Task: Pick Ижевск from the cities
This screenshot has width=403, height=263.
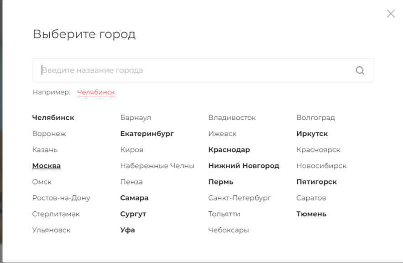Action: (x=222, y=134)
